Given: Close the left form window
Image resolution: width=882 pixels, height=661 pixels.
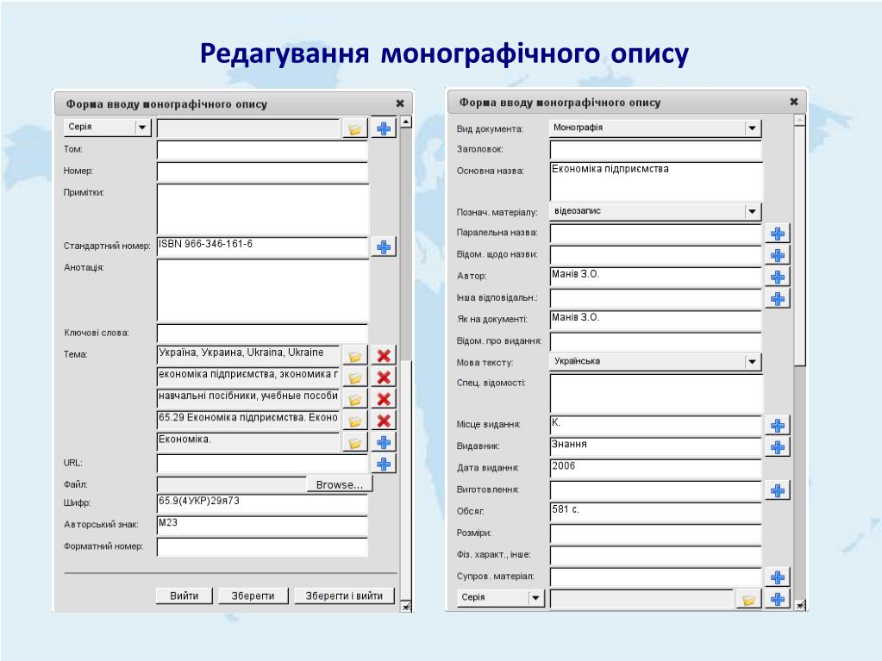Looking at the screenshot, I should pyautogui.click(x=400, y=103).
